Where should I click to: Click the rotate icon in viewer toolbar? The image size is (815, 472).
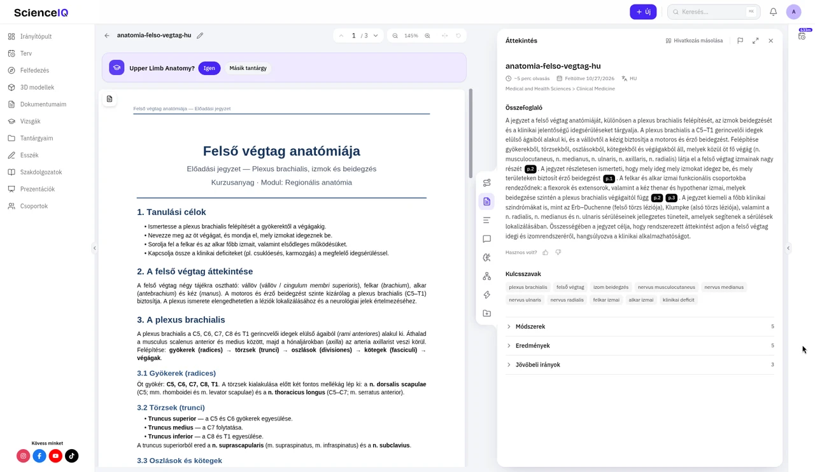[x=458, y=36]
